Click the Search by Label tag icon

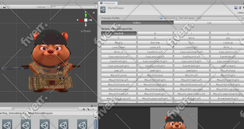[x=88, y=109]
